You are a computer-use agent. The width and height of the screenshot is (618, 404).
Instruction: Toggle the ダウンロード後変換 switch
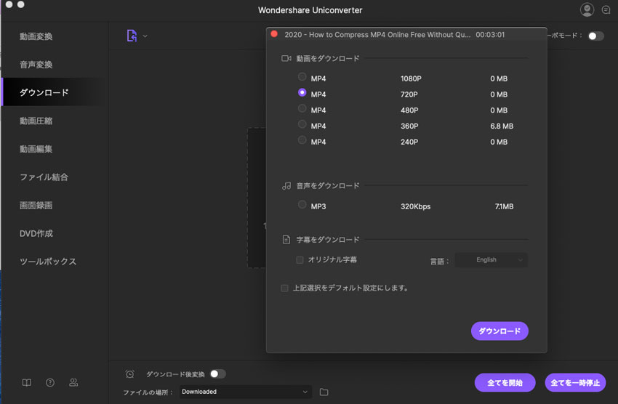pos(218,373)
